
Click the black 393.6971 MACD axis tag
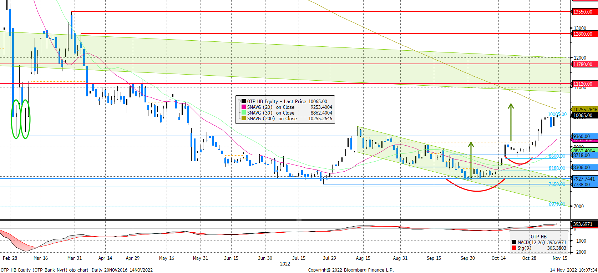pyautogui.click(x=584, y=224)
